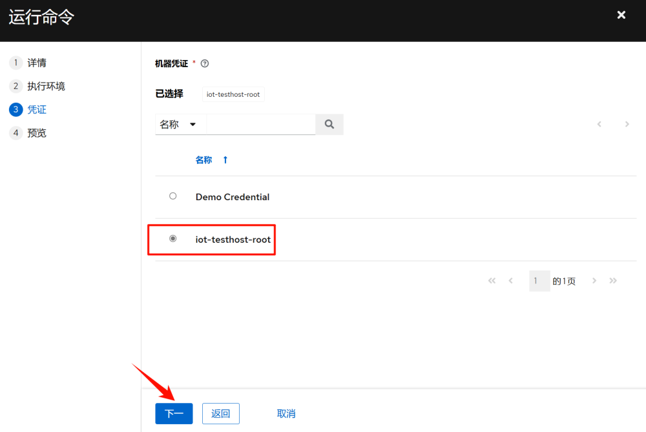Click the page number 1 box
The width and height of the screenshot is (646, 432).
[x=539, y=280]
